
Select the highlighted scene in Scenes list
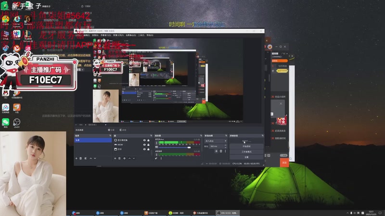point(93,140)
